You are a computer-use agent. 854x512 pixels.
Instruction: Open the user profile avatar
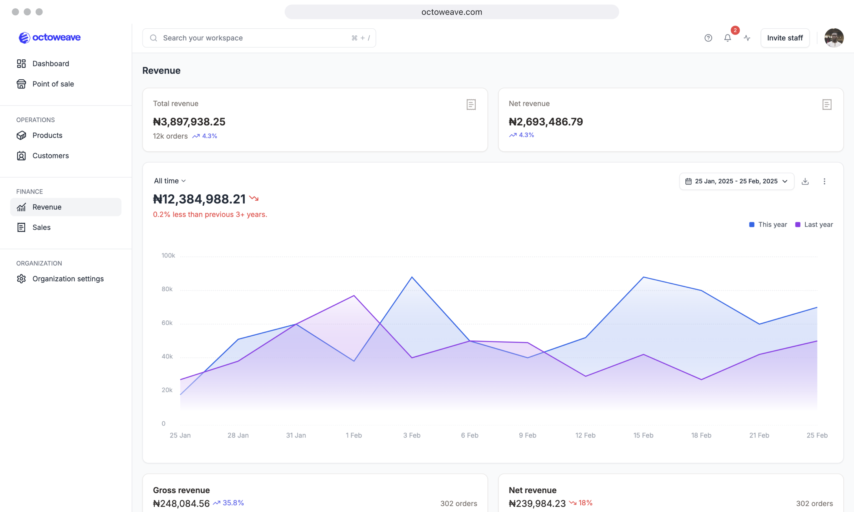[834, 38]
